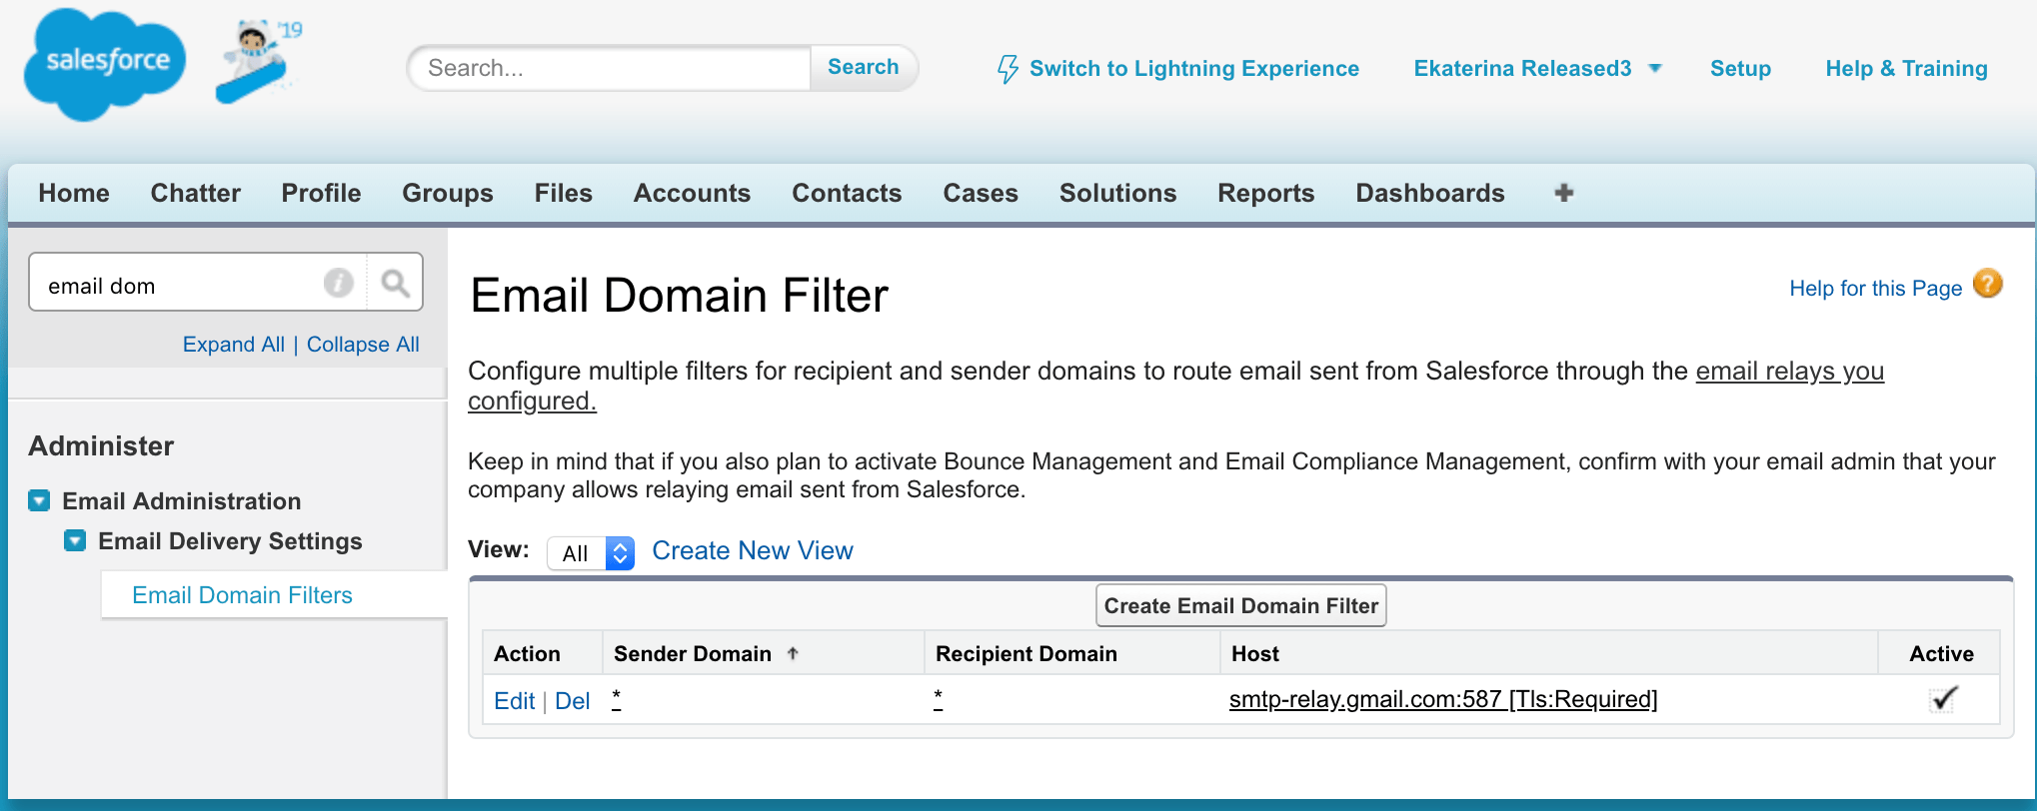This screenshot has width=2037, height=811.
Task: Follow the 'email relays you configured' link
Action: click(1789, 371)
